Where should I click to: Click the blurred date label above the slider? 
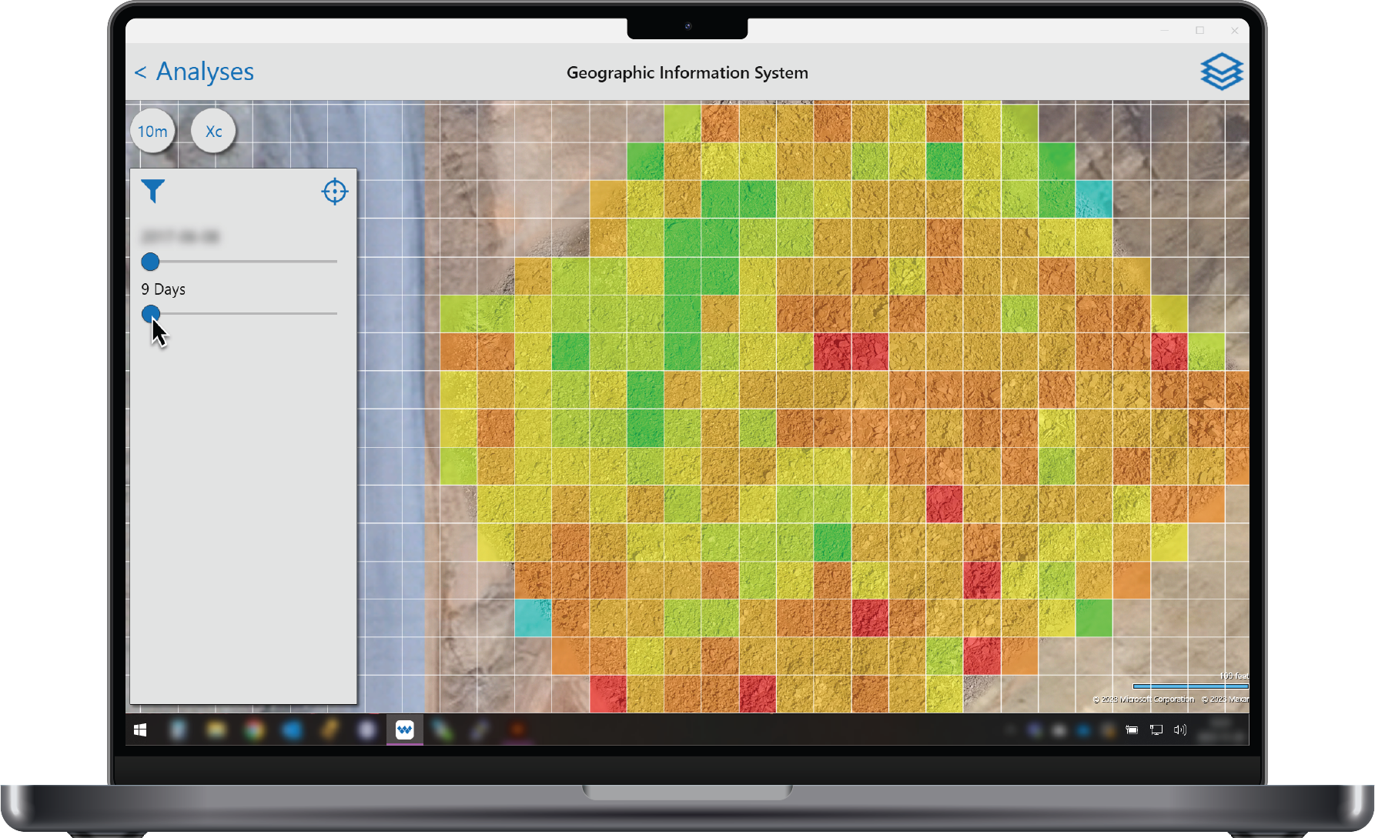[x=180, y=236]
